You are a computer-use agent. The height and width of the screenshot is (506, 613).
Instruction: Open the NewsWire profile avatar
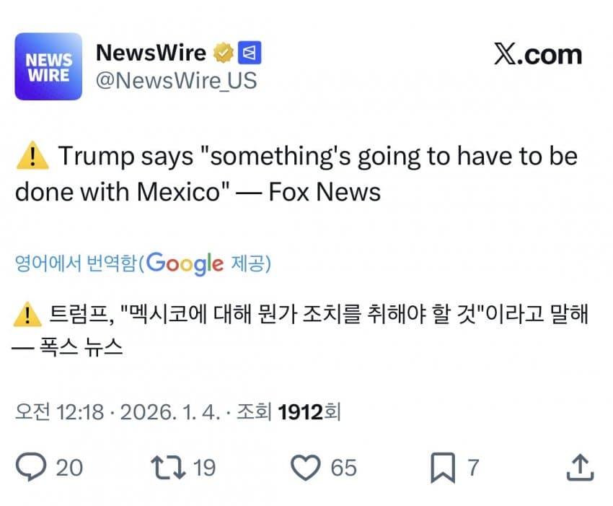coord(48,66)
